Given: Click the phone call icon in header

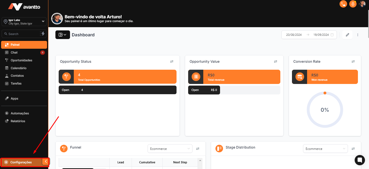Looking at the screenshot, I should click(343, 4).
